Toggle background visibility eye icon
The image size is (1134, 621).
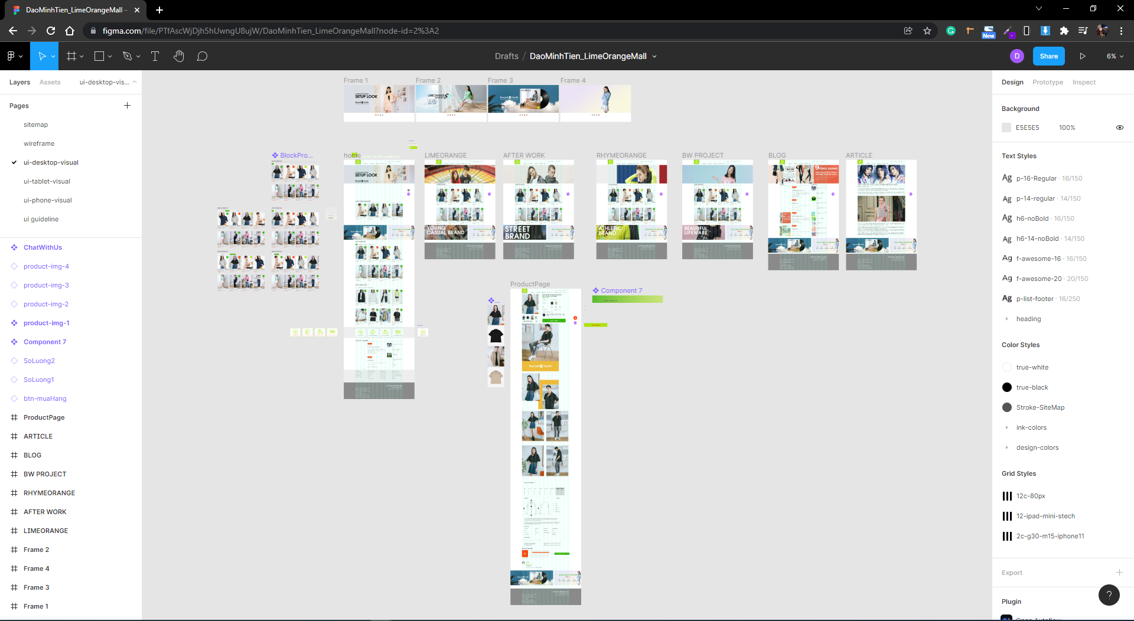(x=1119, y=128)
